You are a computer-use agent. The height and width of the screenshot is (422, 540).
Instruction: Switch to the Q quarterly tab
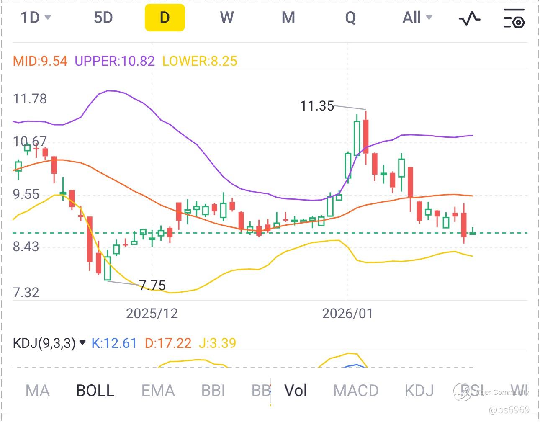[350, 18]
